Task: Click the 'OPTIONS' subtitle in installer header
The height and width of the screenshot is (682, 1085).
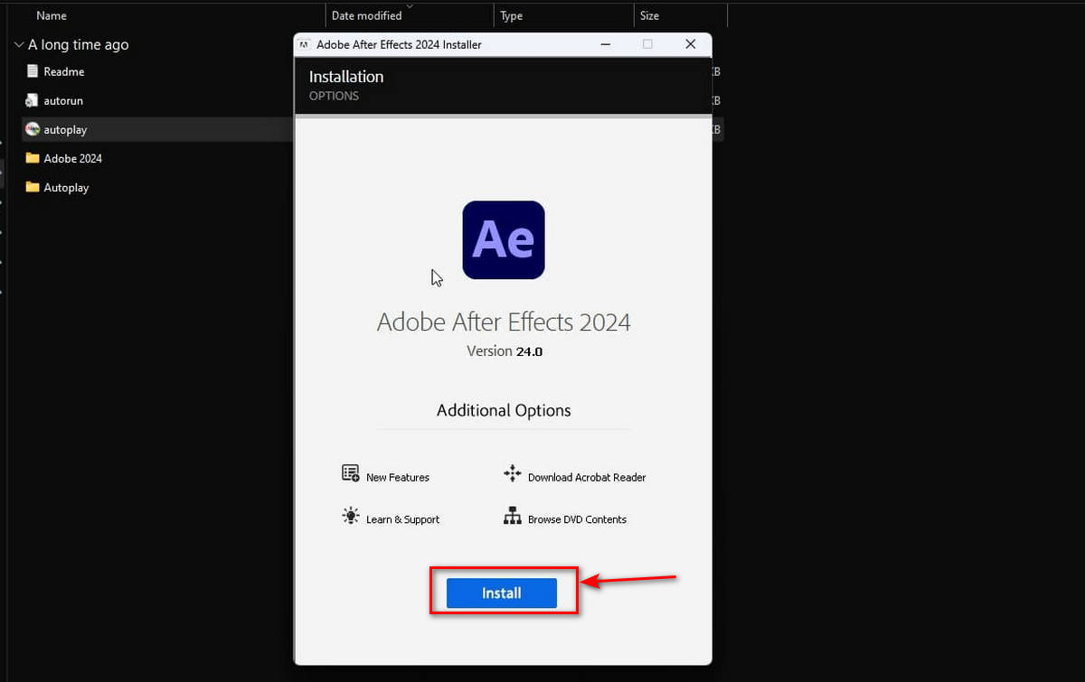Action: coord(335,96)
